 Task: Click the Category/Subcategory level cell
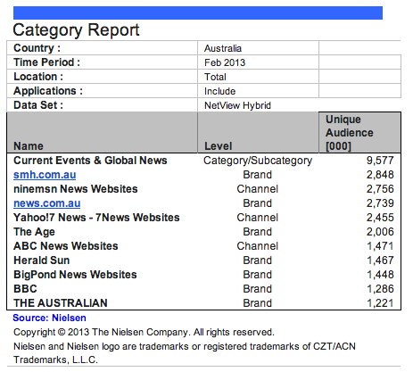pos(258,161)
